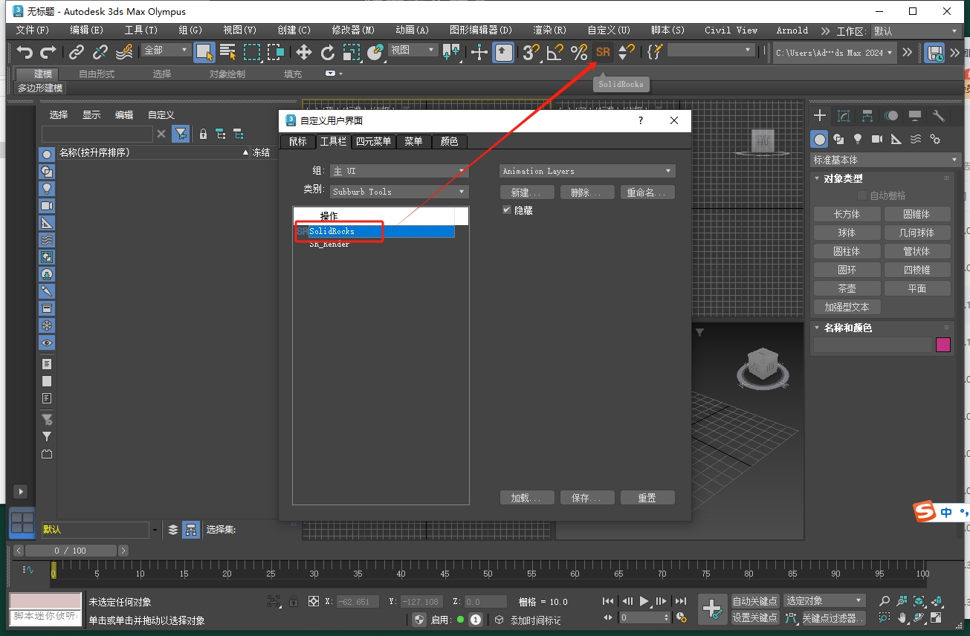The image size is (970, 636).
Task: Click the 重置 button
Action: (x=647, y=498)
